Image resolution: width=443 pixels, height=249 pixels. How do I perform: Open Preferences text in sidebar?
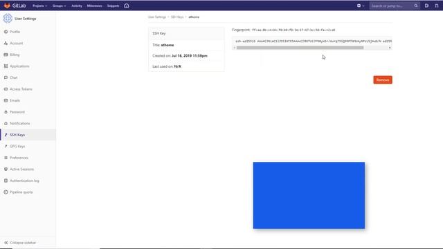coord(19,158)
